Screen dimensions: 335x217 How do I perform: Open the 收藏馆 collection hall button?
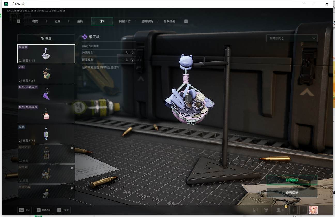(x=63, y=210)
